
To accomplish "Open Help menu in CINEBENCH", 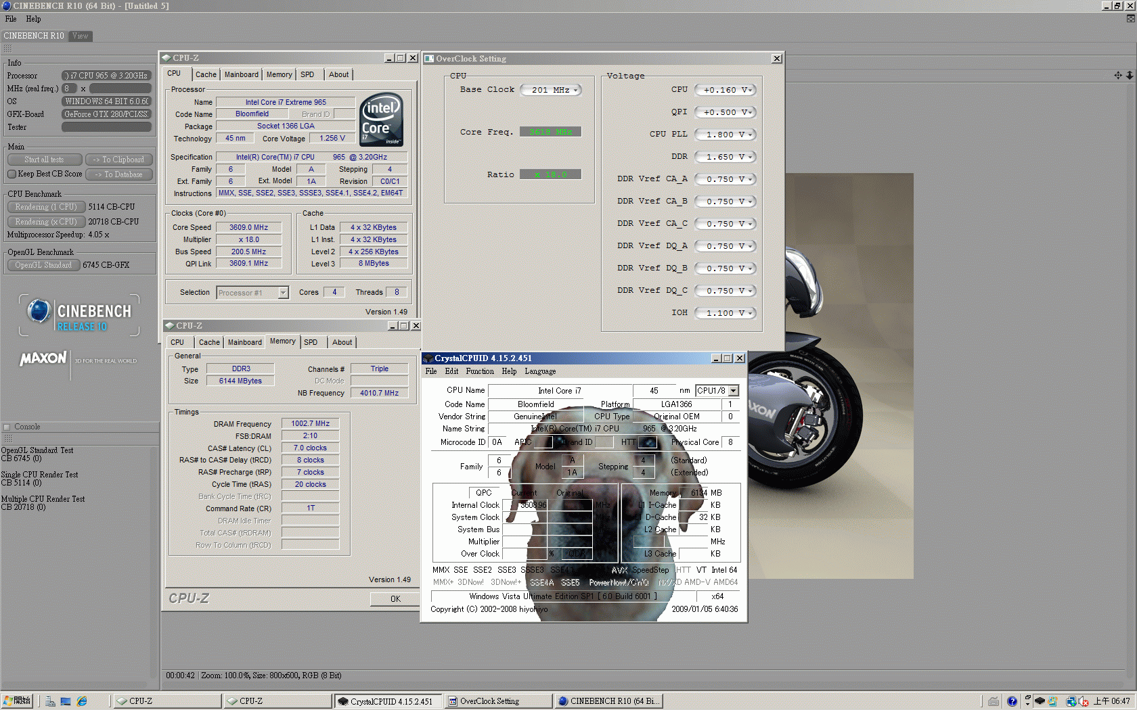I will [x=33, y=19].
